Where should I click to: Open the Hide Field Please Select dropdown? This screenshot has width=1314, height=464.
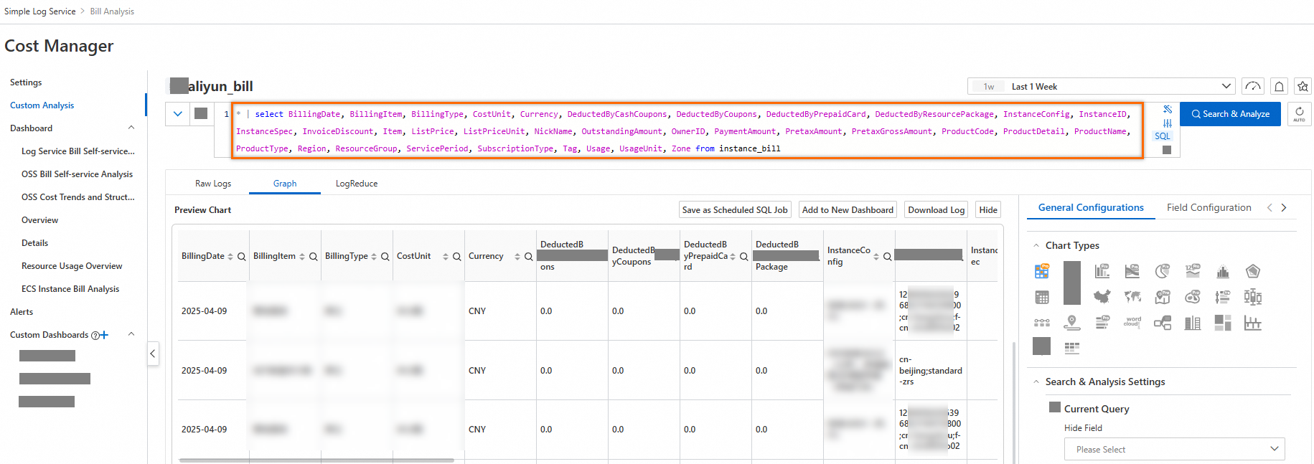pos(1175,450)
